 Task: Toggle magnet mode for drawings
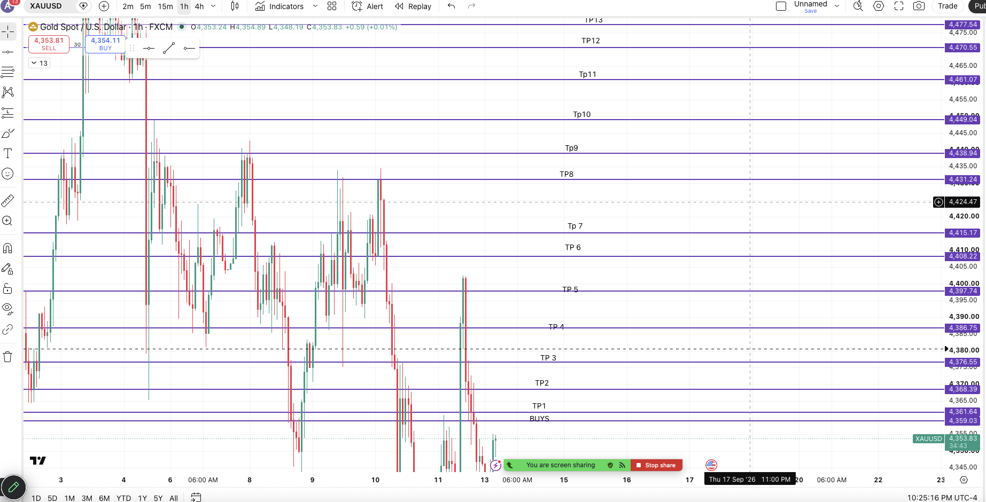8,248
